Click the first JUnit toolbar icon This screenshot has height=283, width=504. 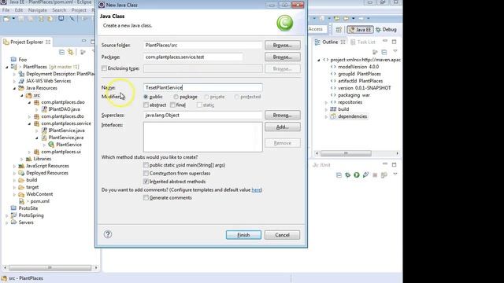[339, 175]
